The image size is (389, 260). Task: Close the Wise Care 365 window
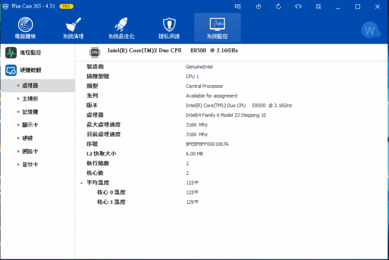pos(378,6)
